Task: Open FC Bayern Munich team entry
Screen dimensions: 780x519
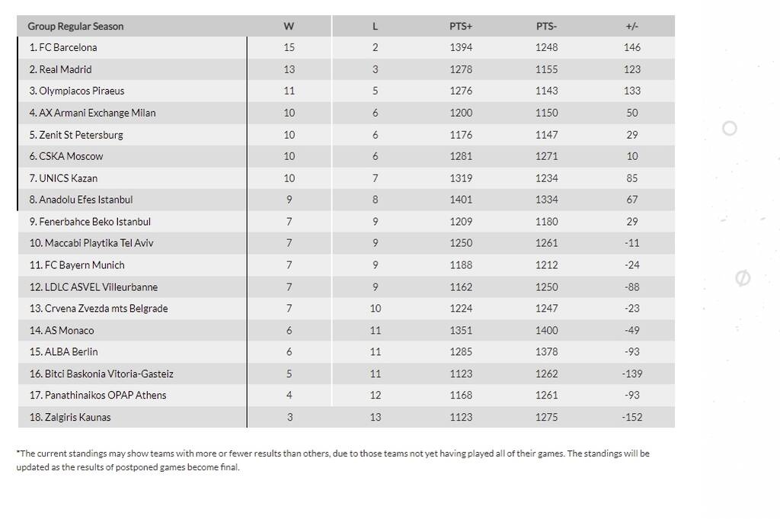Action: [x=77, y=265]
